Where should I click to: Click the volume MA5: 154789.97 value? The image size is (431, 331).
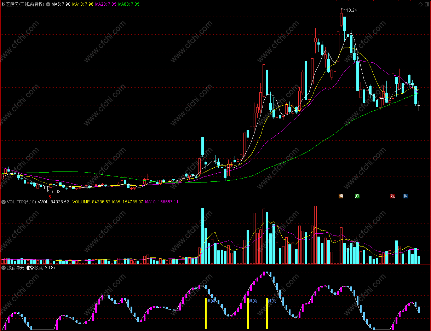tap(128, 202)
